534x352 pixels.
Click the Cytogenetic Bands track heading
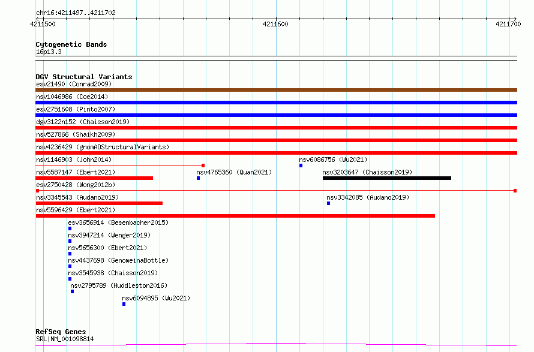pyautogui.click(x=71, y=44)
